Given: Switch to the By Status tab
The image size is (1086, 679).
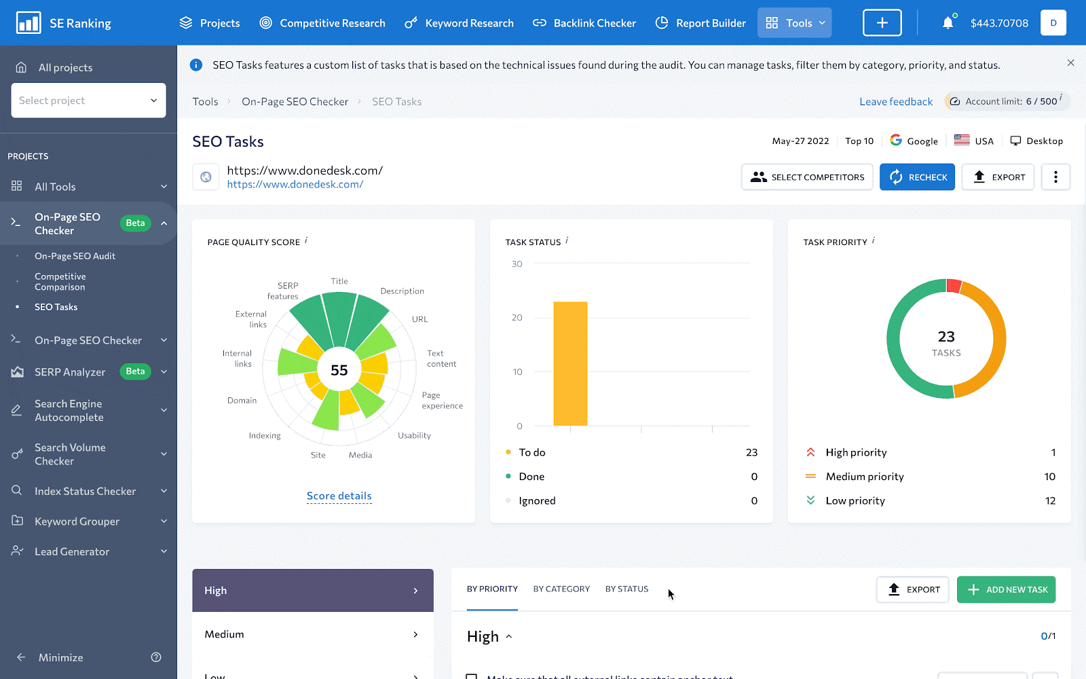Looking at the screenshot, I should 626,589.
